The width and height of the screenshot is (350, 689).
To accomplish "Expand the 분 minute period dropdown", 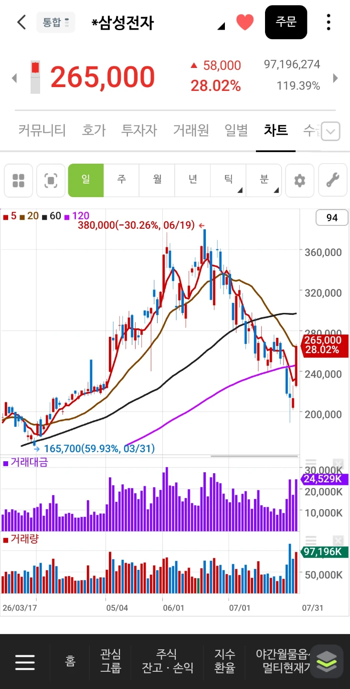I will point(264,180).
